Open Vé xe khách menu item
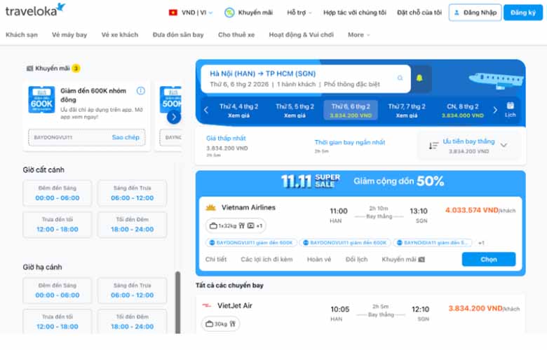Screen dimensions: 547x350 (x=120, y=35)
